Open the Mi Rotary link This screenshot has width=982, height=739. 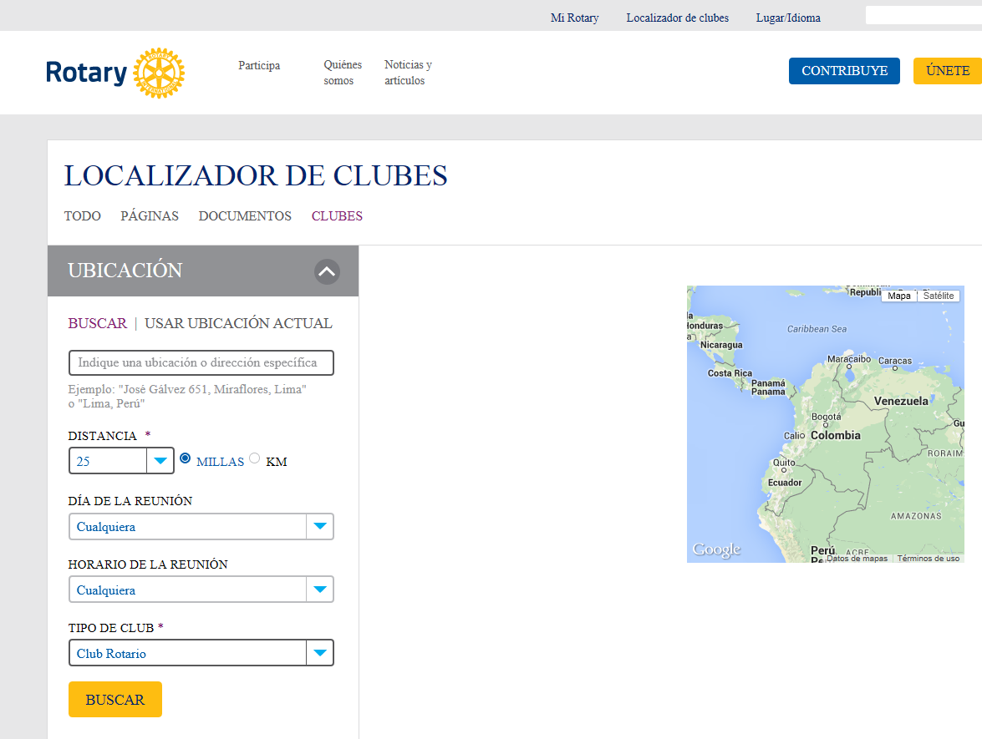pos(574,18)
